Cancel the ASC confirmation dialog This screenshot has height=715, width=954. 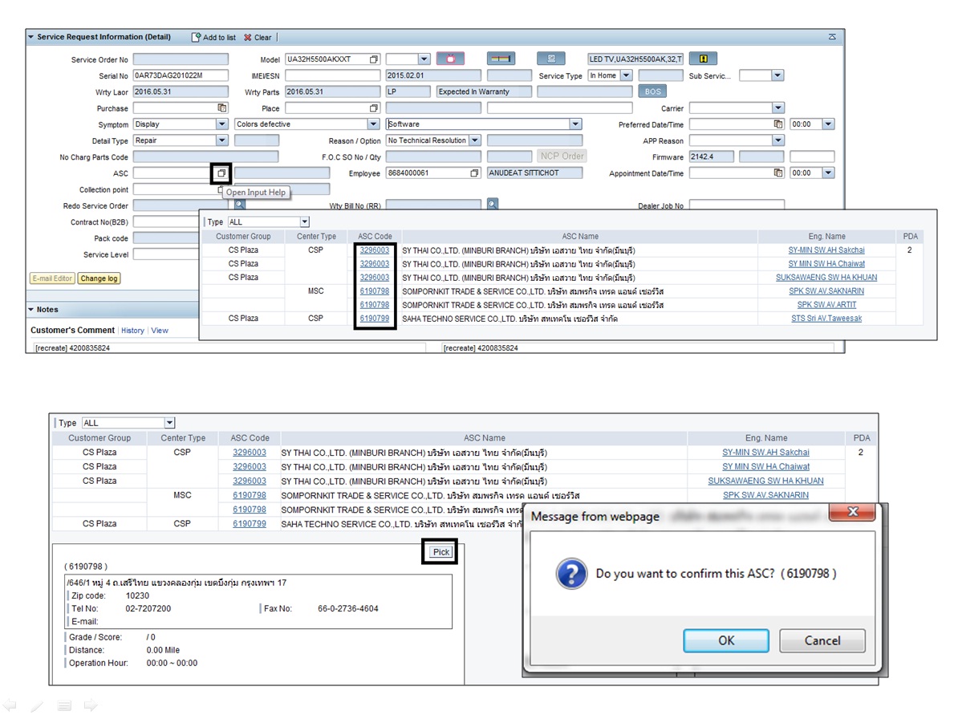pos(822,640)
